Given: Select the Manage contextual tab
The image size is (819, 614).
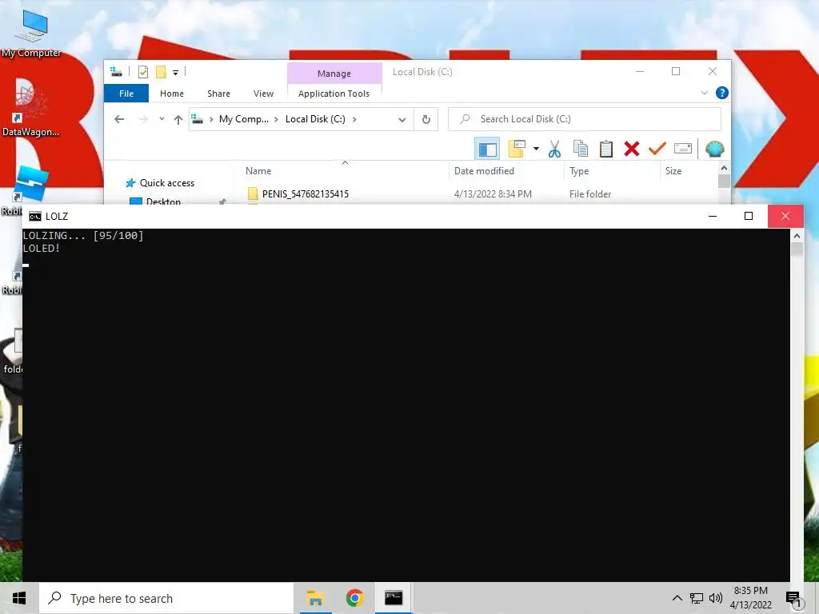Looking at the screenshot, I should pyautogui.click(x=334, y=74).
